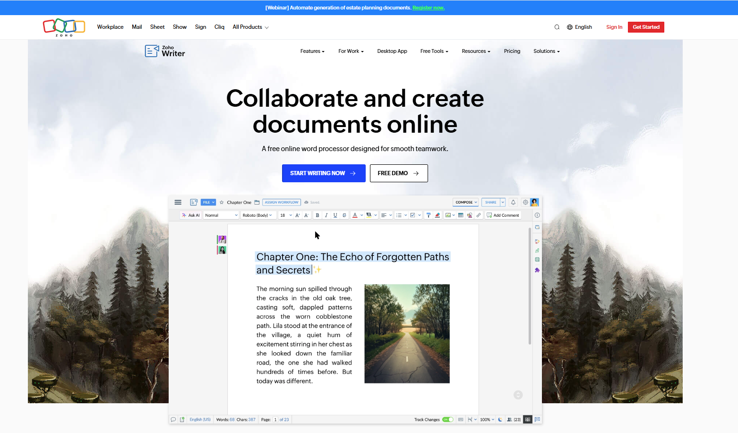Image resolution: width=738 pixels, height=433 pixels.
Task: Select the Format Painter icon
Action: [x=428, y=215]
